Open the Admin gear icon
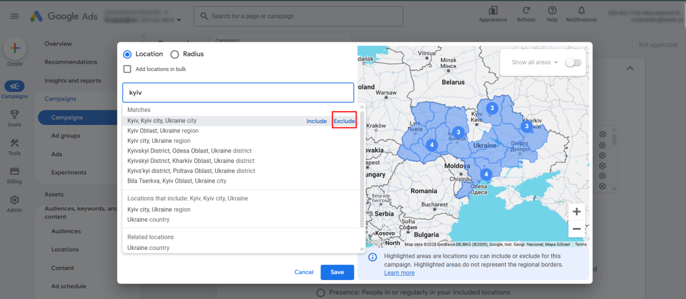Image resolution: width=686 pixels, height=299 pixels. (15, 200)
